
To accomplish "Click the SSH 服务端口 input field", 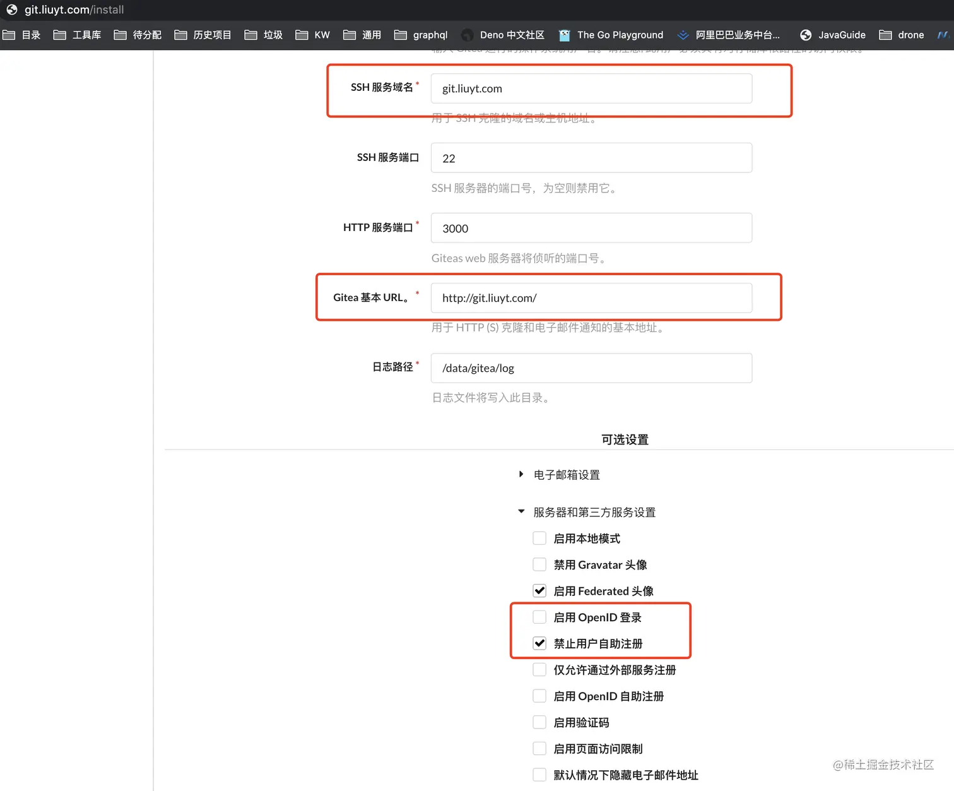I will (591, 158).
